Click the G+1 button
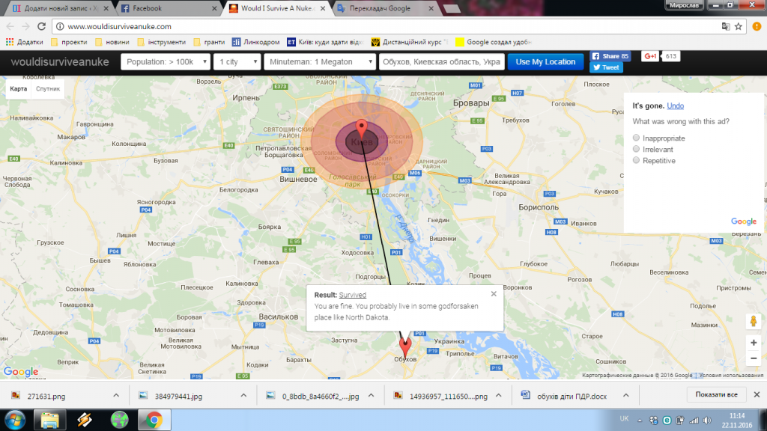Screen dimensions: 767x431 651,56
